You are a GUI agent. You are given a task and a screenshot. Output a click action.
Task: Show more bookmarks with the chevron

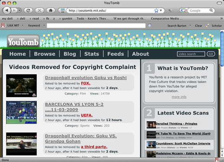click(221, 19)
